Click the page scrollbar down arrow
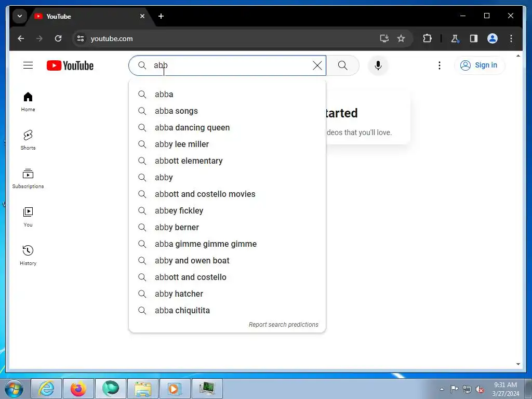The image size is (532, 399). point(518,364)
